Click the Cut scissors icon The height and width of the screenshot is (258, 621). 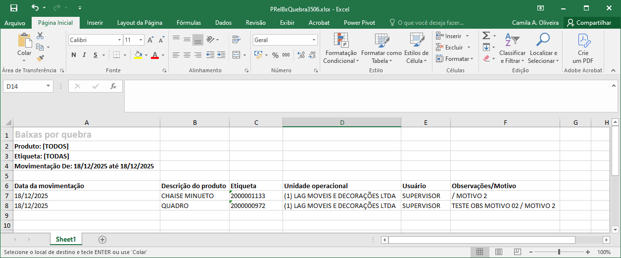click(40, 36)
